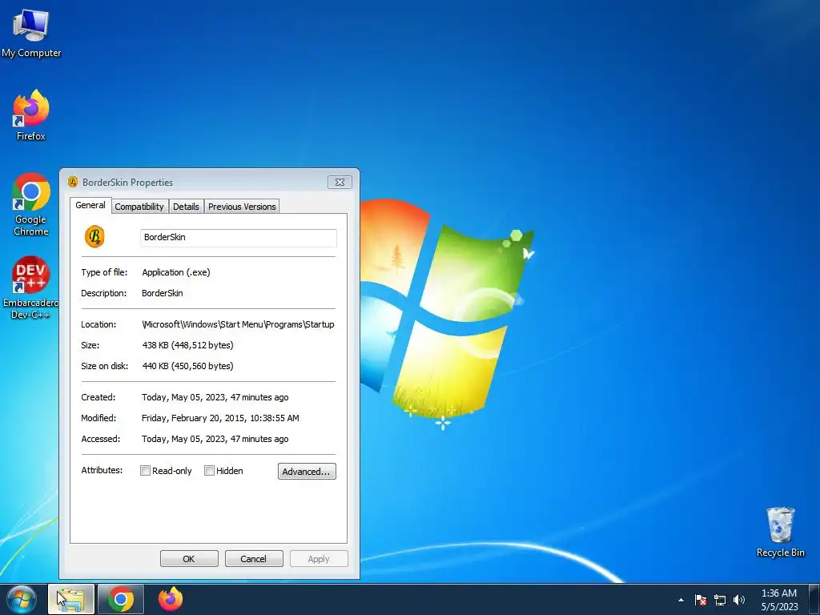This screenshot has height=615, width=820.
Task: Select the Firefox desktop shortcut
Action: point(31,115)
